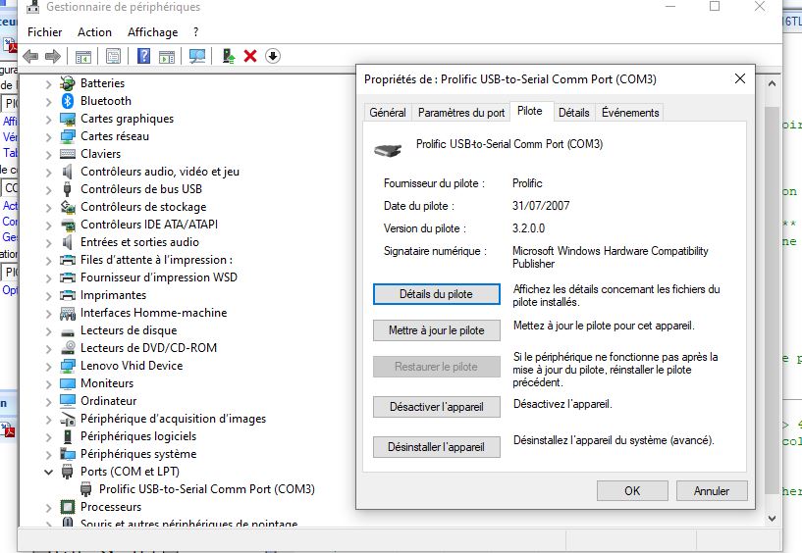Click the Détails du pilote button
This screenshot has height=553, width=802.
click(436, 294)
